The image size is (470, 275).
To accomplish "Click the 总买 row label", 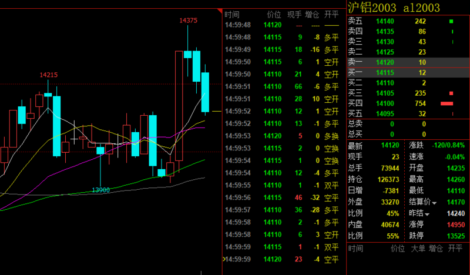I will [355, 134].
